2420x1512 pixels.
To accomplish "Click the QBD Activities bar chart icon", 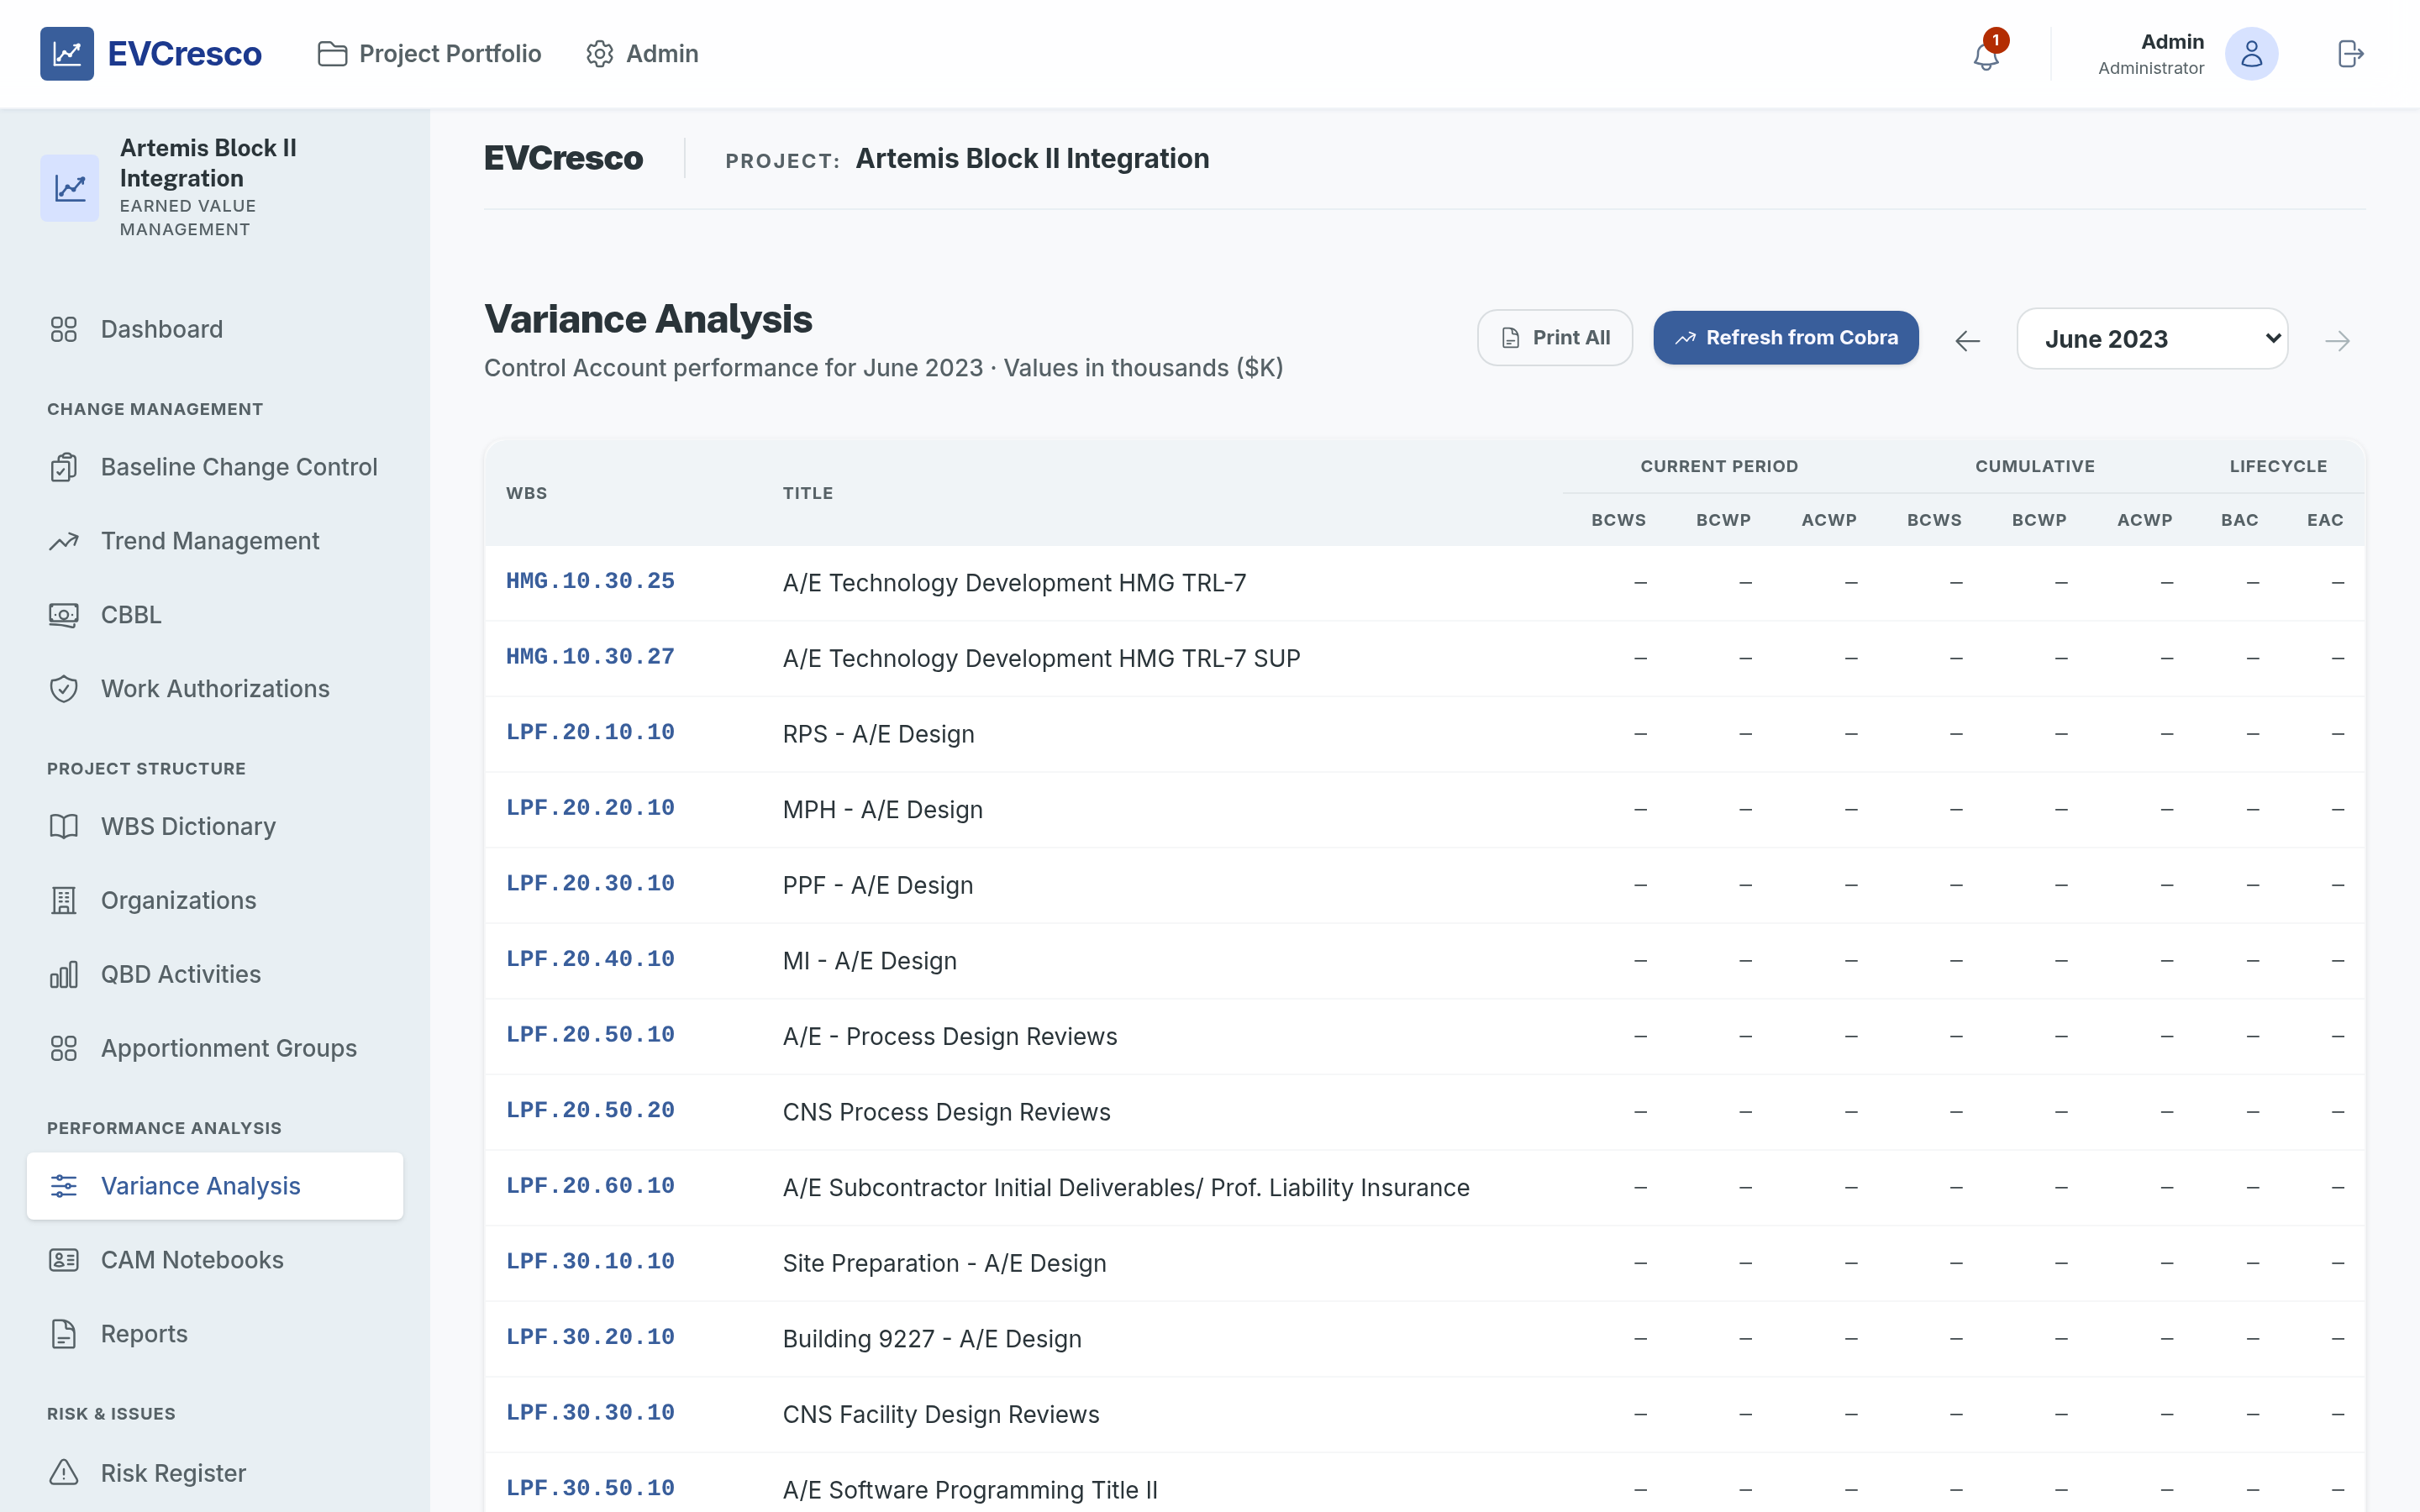I will click(64, 974).
